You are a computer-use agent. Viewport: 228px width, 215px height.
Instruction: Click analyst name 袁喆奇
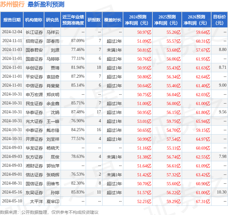tap(53, 77)
